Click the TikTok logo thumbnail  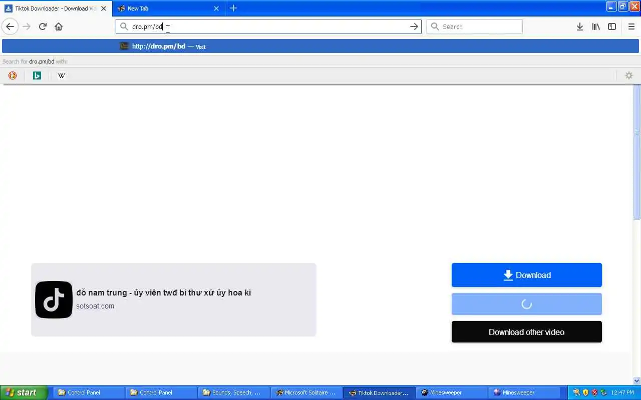(x=54, y=299)
